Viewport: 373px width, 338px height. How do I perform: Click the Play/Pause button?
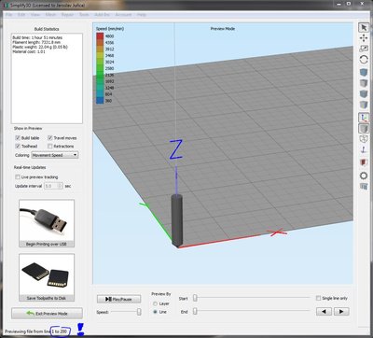click(x=118, y=299)
